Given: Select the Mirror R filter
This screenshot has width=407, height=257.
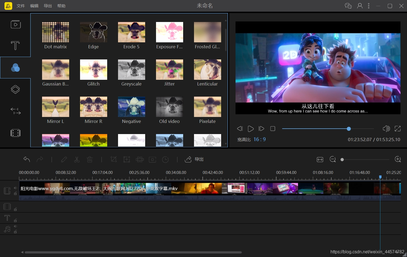Looking at the screenshot, I should [94, 107].
